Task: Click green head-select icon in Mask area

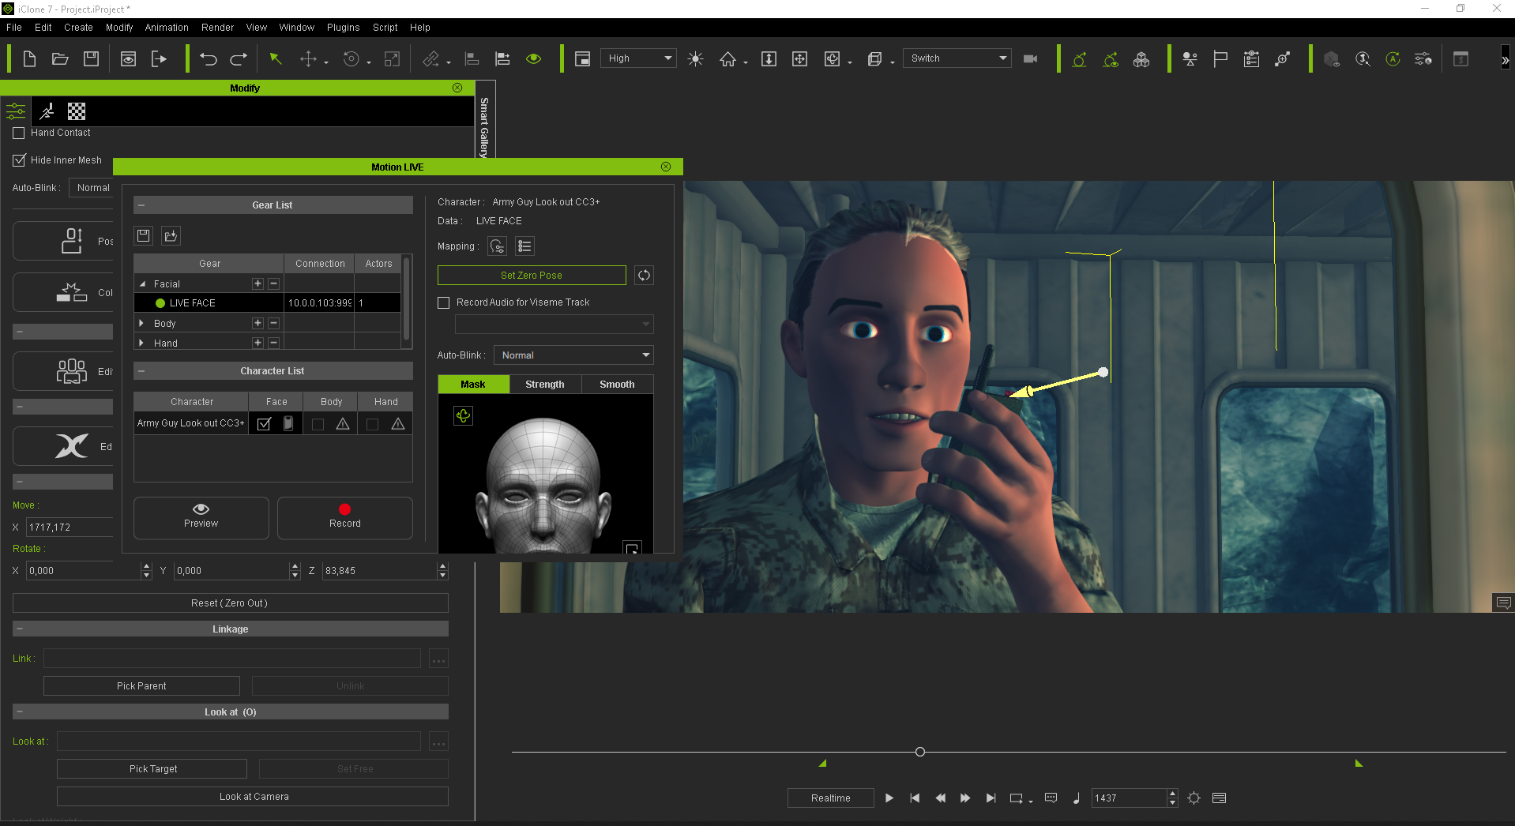Action: click(464, 415)
